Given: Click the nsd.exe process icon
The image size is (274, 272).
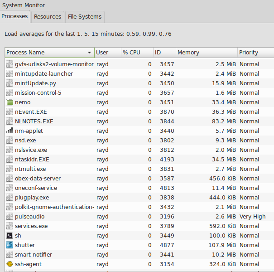Looking at the screenshot, I should point(10,140).
